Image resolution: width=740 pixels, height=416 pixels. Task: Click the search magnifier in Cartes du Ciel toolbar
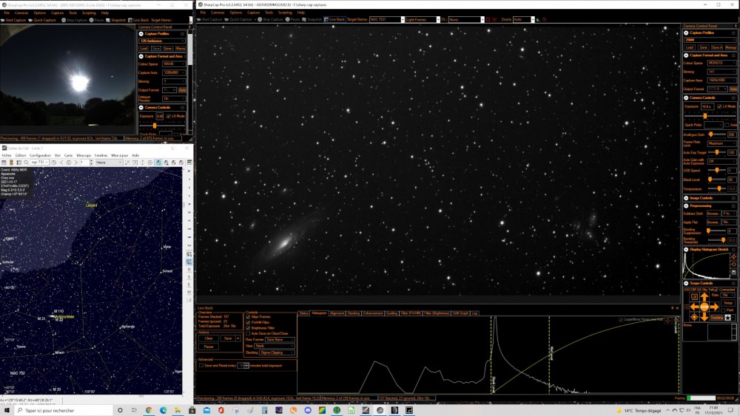pyautogui.click(x=26, y=163)
